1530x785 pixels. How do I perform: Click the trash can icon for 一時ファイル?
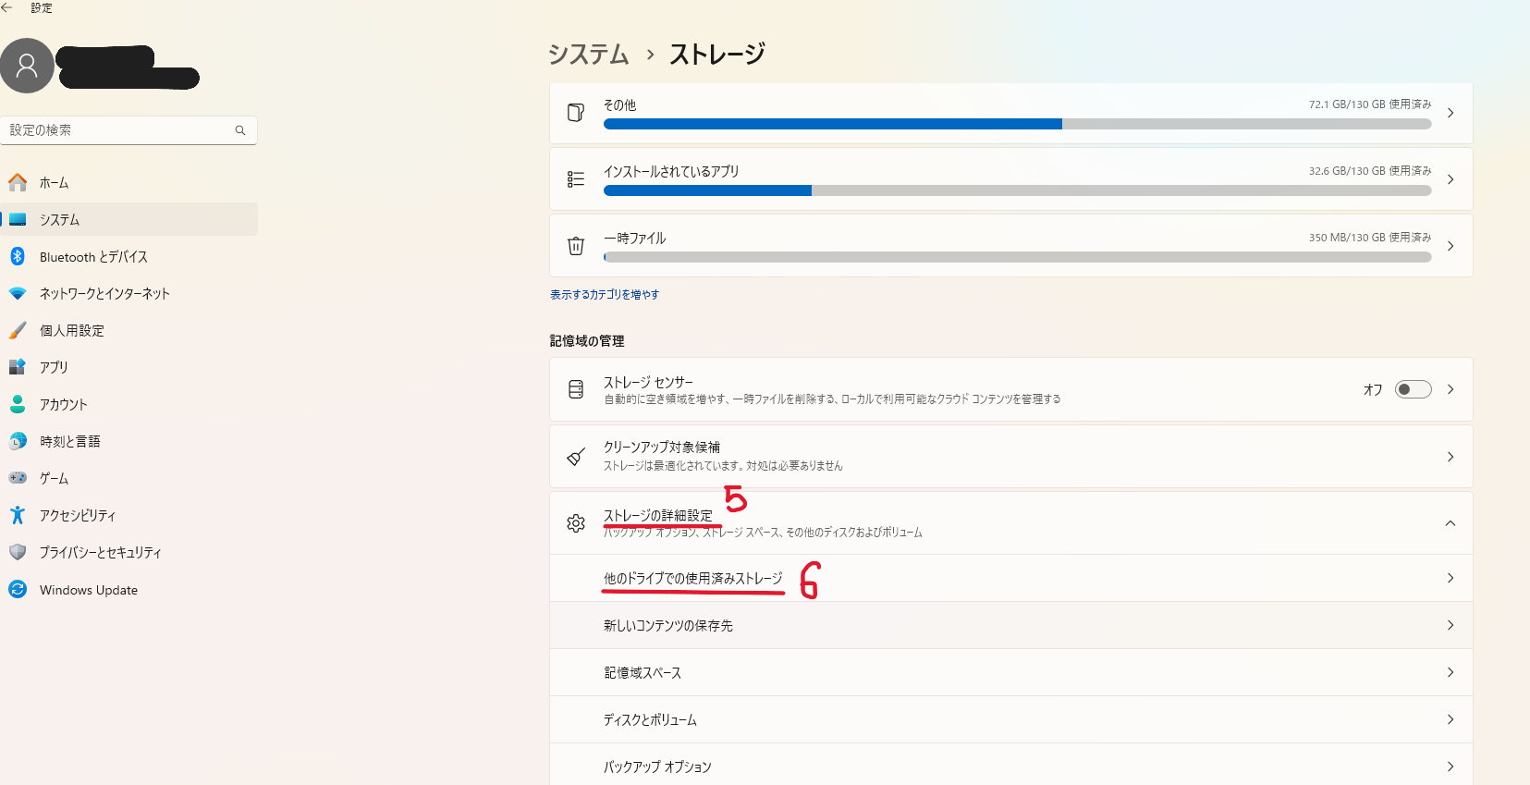point(576,246)
